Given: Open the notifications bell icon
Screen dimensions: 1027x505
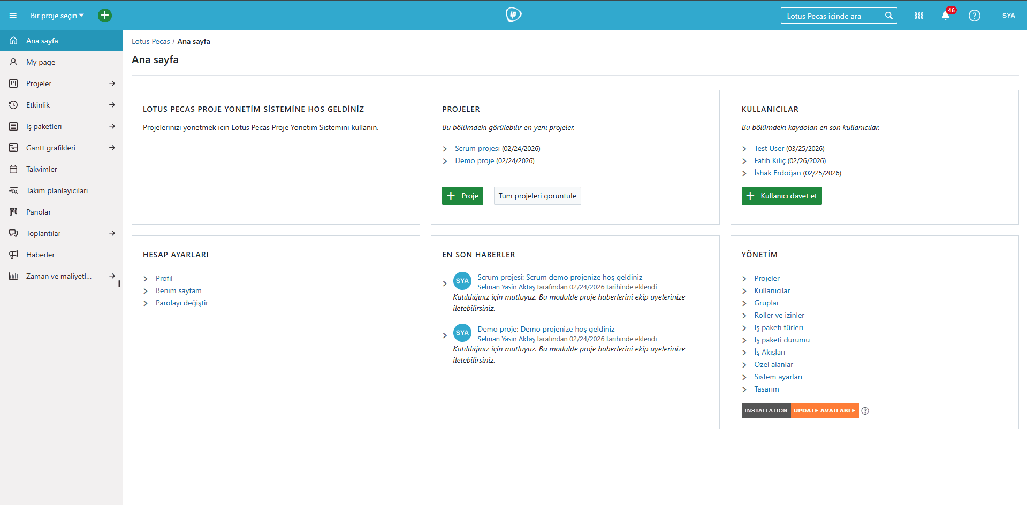Looking at the screenshot, I should (x=946, y=16).
